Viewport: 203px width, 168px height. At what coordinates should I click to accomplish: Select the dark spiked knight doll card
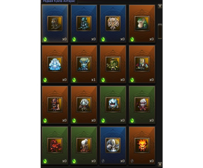tap(84, 24)
